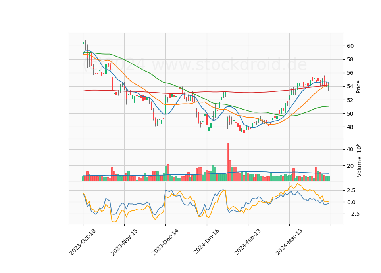Click the 2024-Jan-16 date axis label

click(206, 242)
